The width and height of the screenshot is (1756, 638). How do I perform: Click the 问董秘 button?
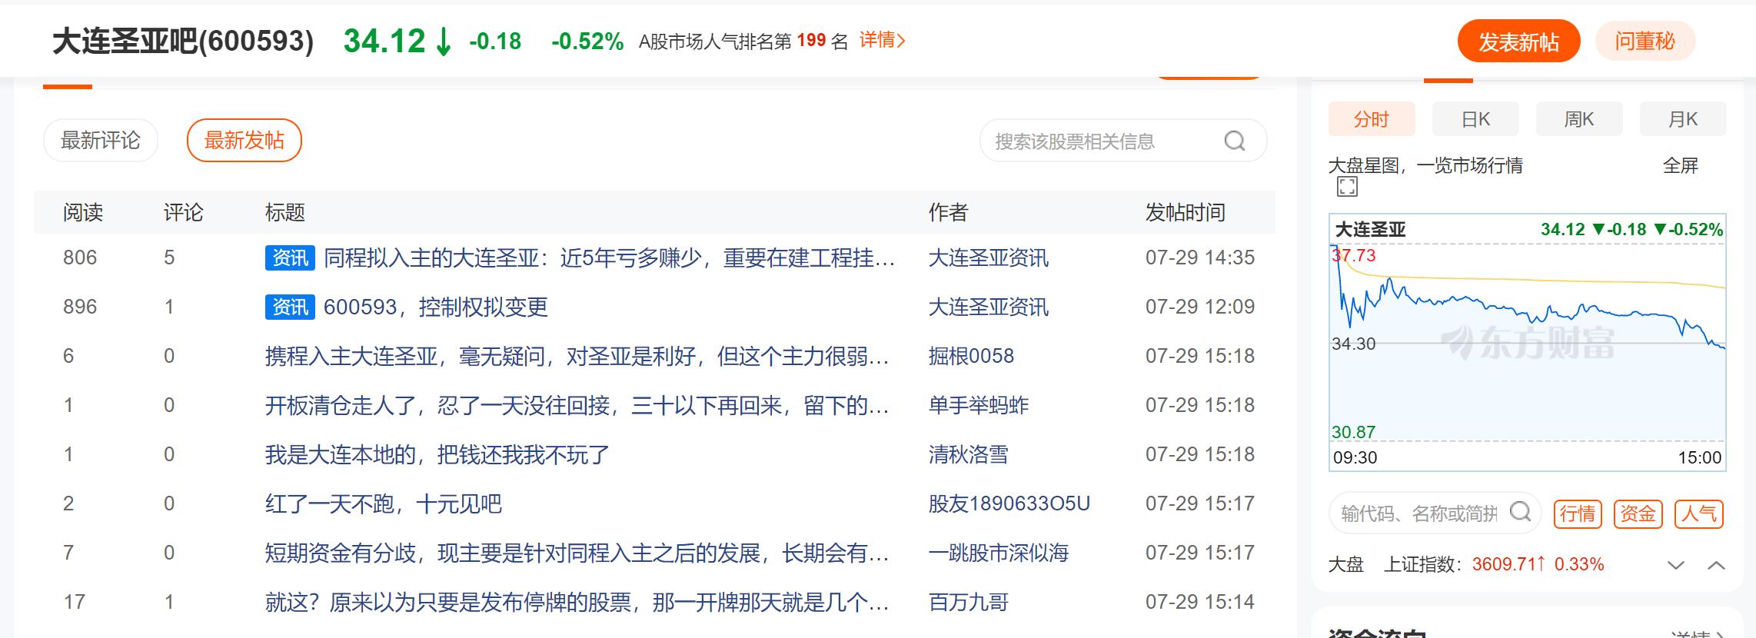pyautogui.click(x=1645, y=42)
